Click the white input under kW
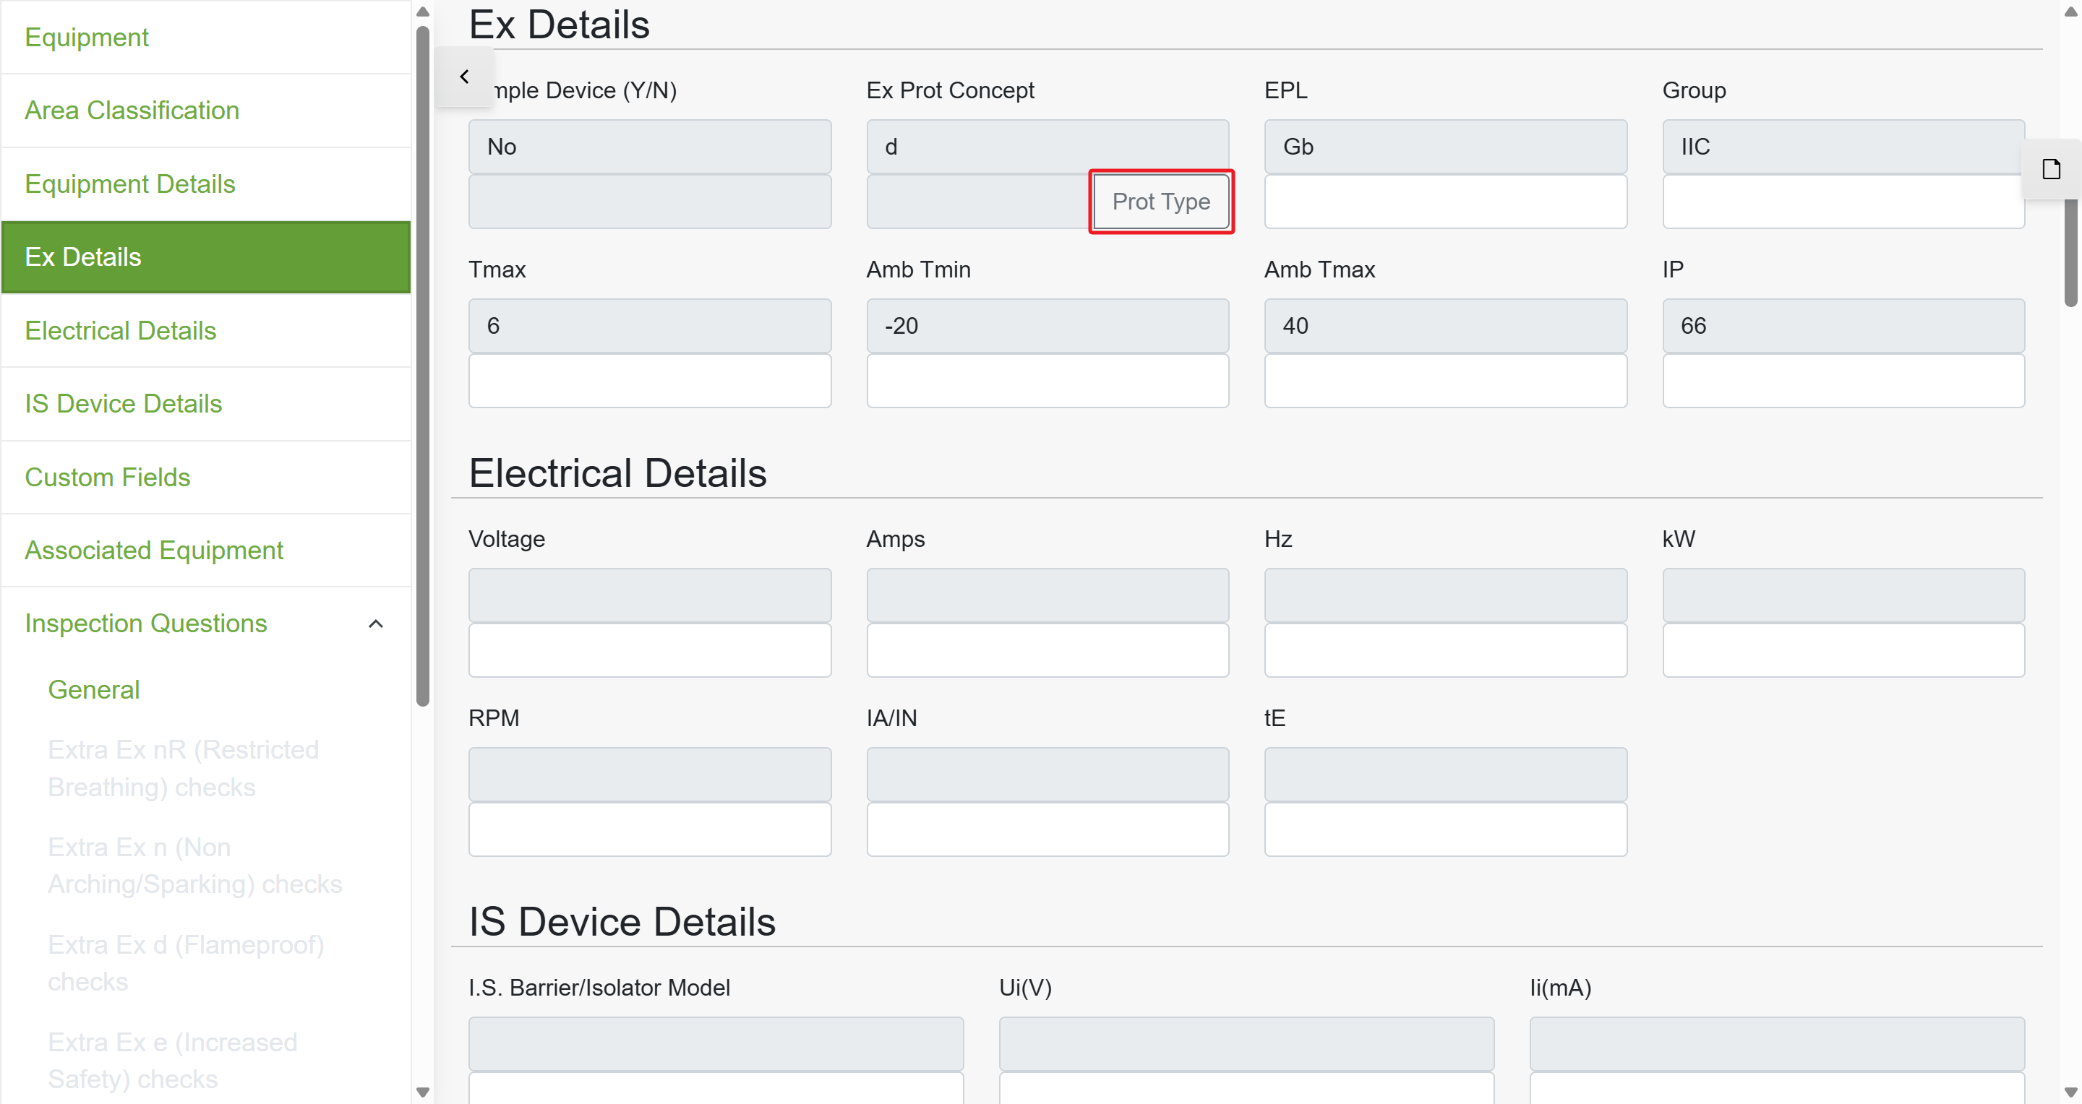 pyautogui.click(x=1843, y=650)
